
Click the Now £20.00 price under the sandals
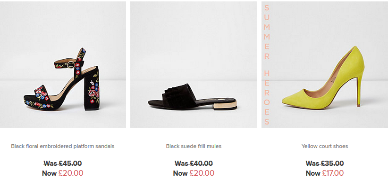point(63,173)
